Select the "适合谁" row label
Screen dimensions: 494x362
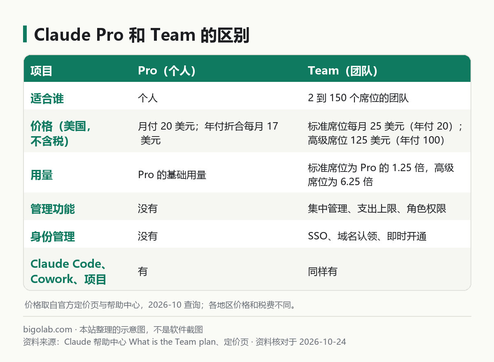click(x=47, y=99)
